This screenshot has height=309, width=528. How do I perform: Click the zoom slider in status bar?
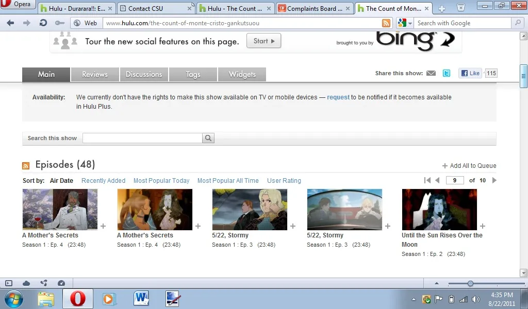pos(470,284)
